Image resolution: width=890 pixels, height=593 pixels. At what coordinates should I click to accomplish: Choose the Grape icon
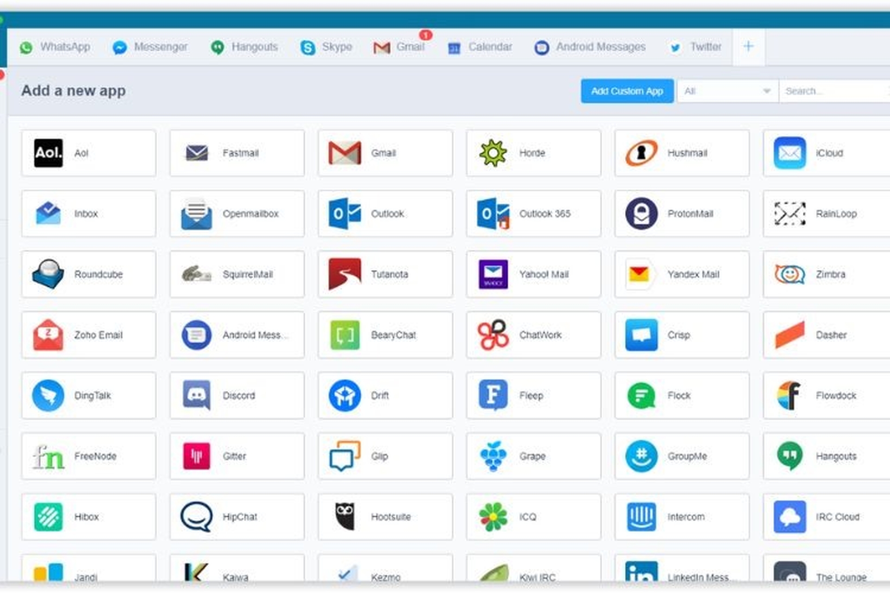(x=493, y=456)
